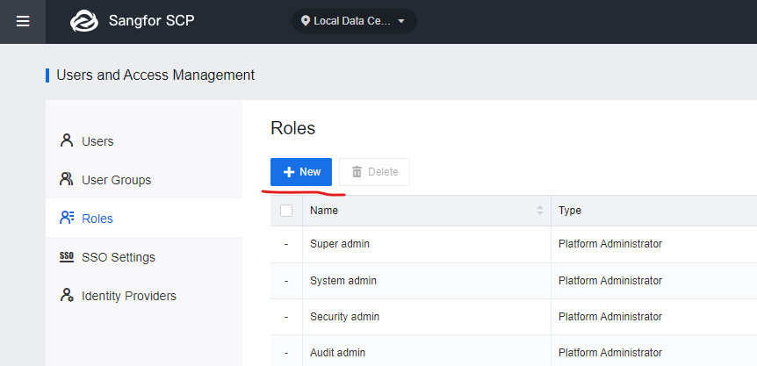Viewport: 757px width, 366px height.
Task: Click the SSO icon in sidebar
Action: click(67, 256)
